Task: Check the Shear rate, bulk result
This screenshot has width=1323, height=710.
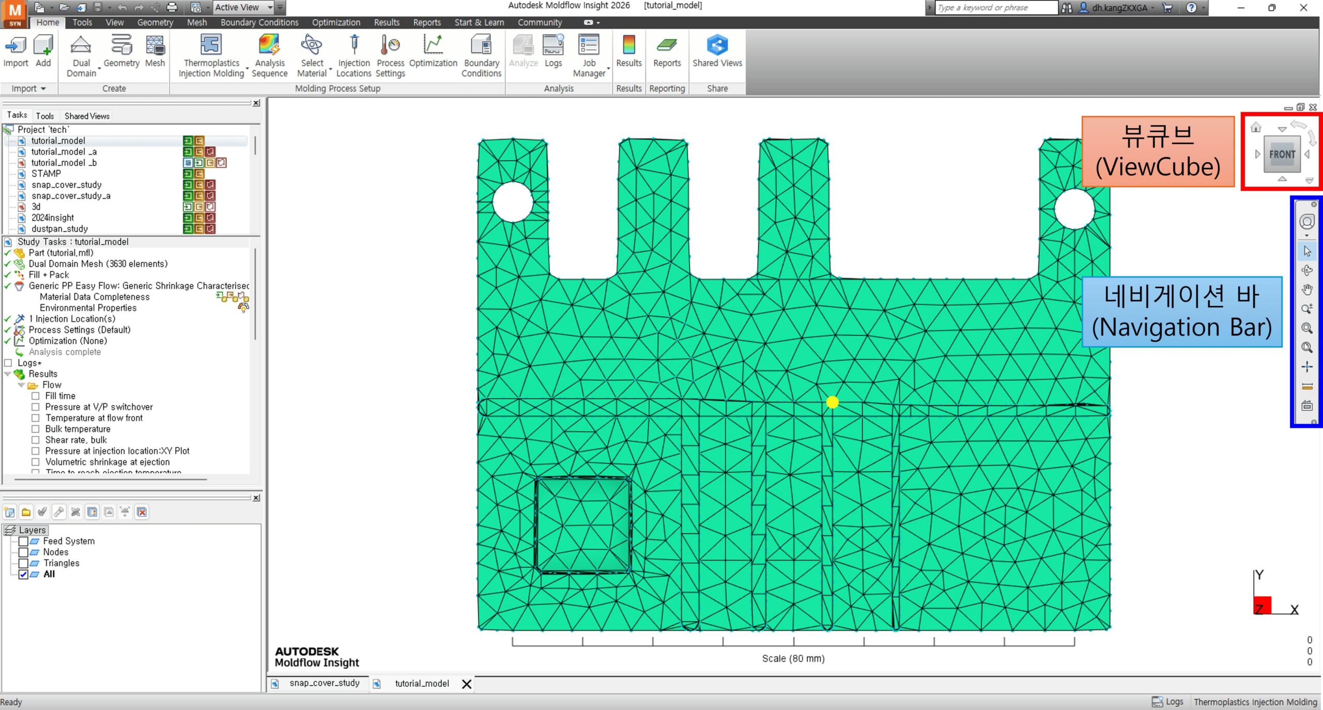Action: 36,440
